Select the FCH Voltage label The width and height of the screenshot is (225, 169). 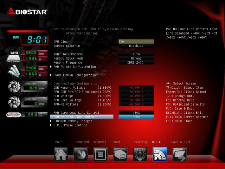click(x=63, y=96)
